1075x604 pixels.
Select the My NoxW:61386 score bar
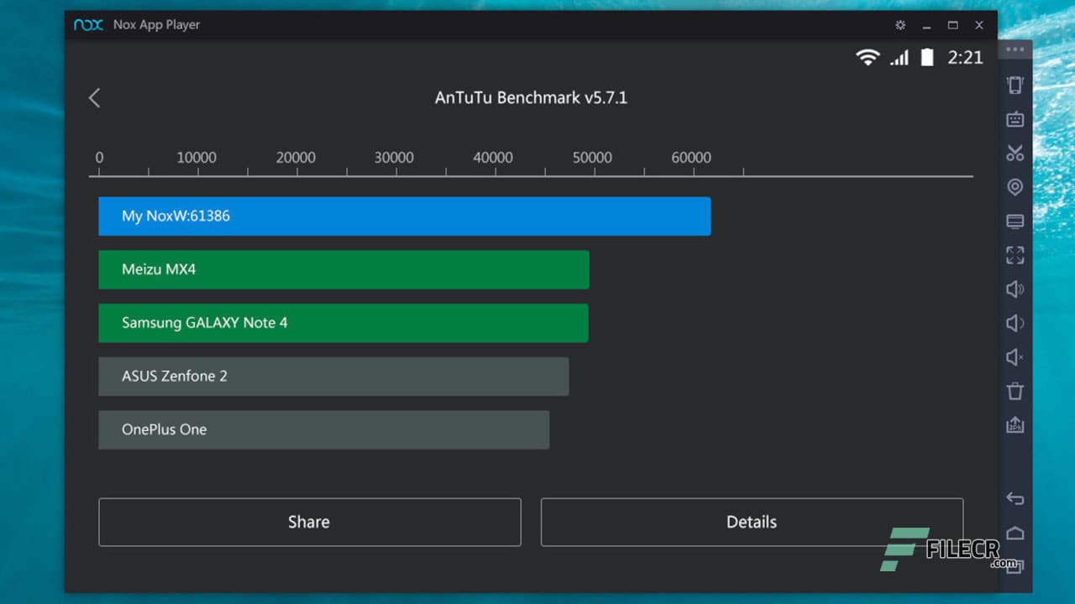pos(403,216)
